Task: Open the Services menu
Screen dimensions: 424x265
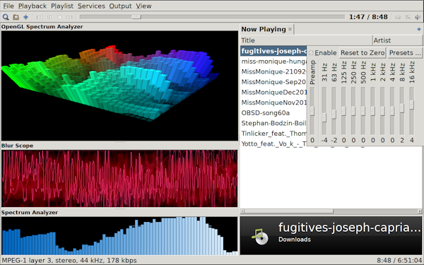Action: coord(91,6)
